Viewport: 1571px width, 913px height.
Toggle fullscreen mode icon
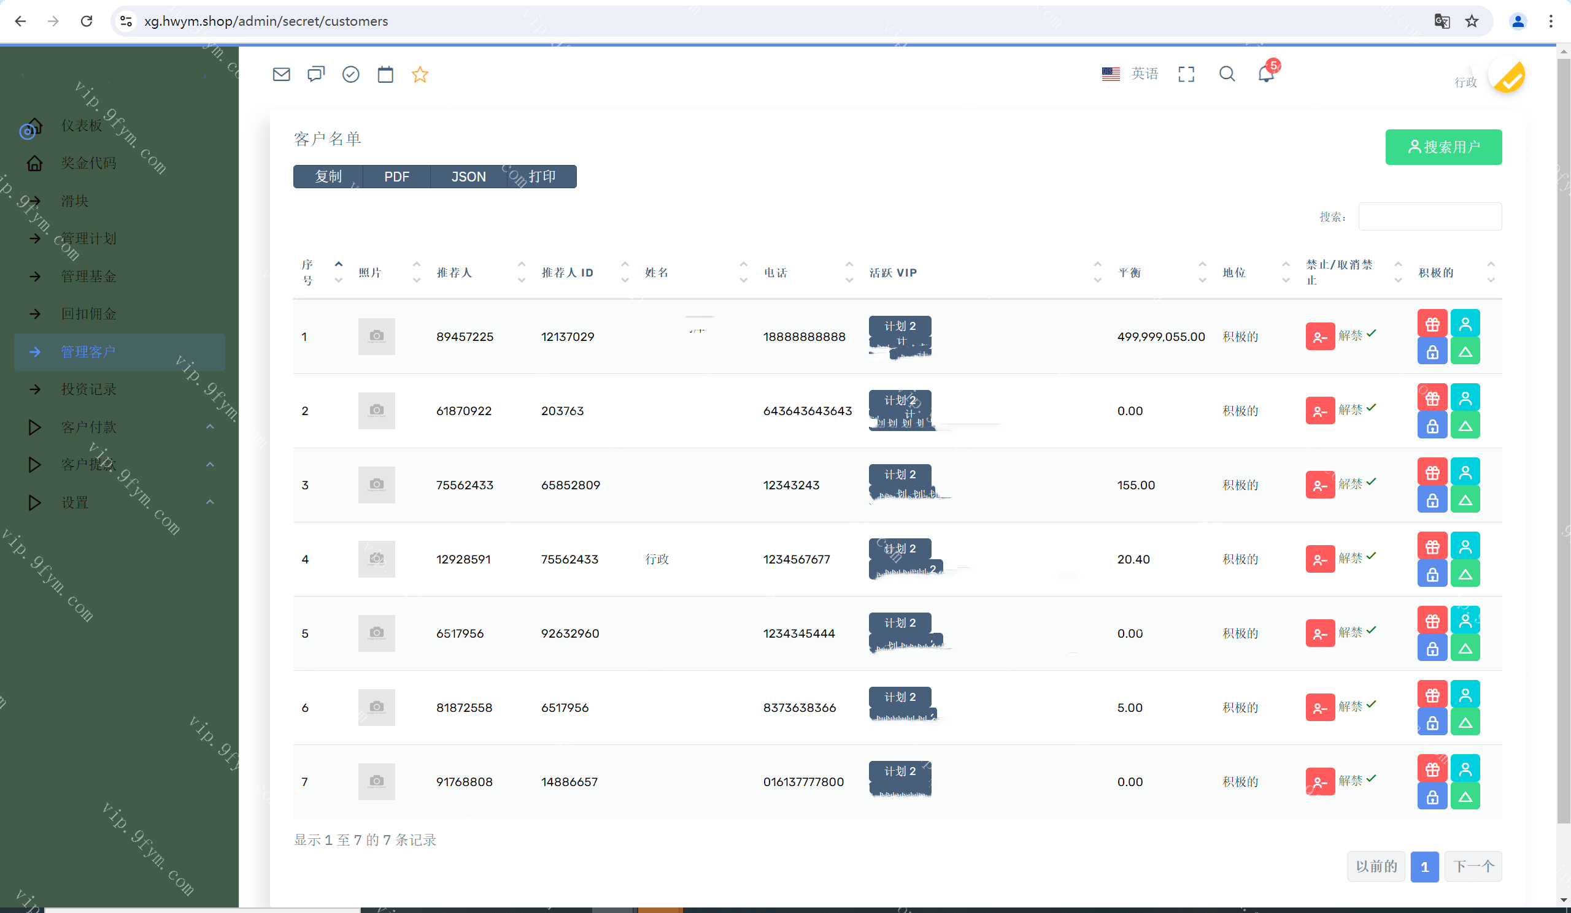click(1186, 74)
